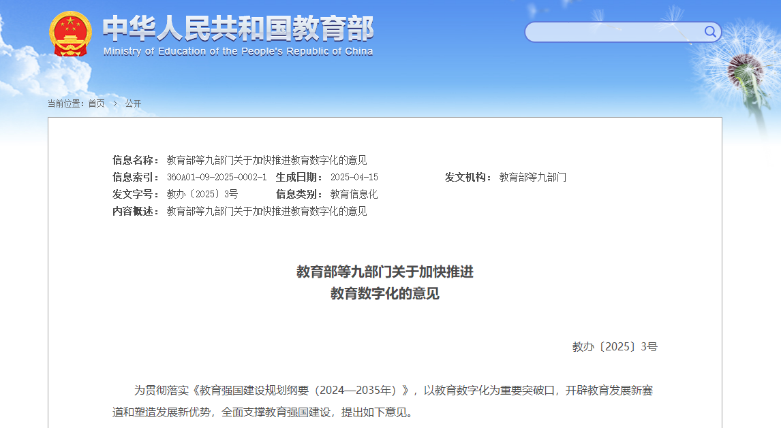Viewport: 781px width, 428px height.
Task: Click Ministry of Education English subtitle
Action: pos(238,51)
